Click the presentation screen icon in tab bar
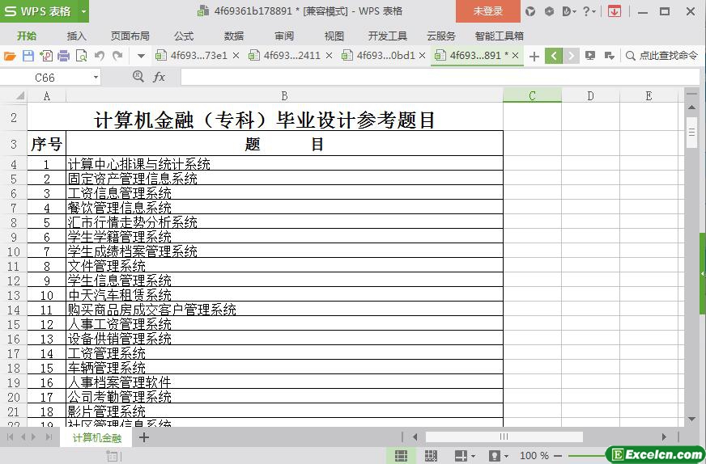 tap(590, 56)
